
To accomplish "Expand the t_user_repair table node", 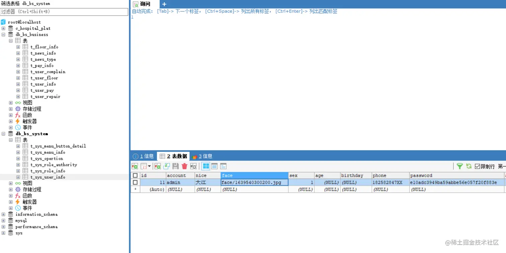I will point(18,97).
